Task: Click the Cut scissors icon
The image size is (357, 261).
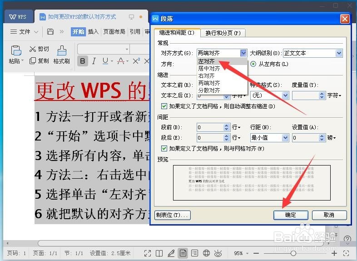Action: [33, 49]
